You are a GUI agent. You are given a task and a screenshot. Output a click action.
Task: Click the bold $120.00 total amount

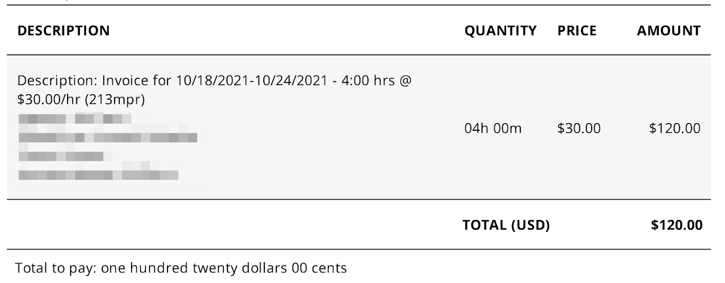coord(677,225)
